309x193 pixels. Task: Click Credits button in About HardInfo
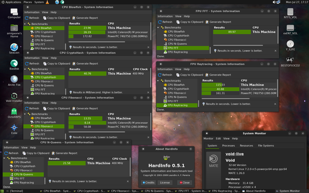pos(148,183)
